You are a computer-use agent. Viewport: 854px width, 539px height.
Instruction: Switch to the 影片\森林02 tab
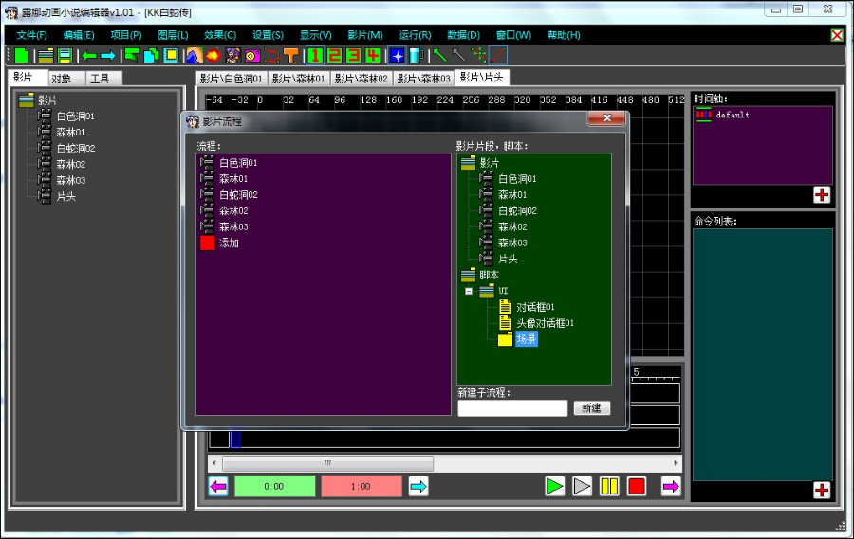click(361, 79)
